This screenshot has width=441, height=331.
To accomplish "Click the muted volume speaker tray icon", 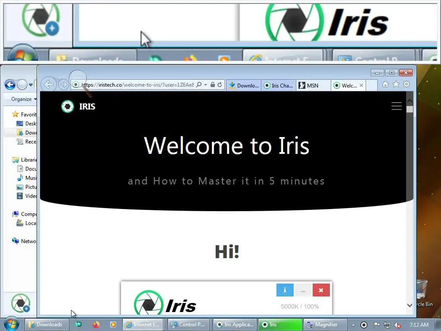I will point(398,325).
